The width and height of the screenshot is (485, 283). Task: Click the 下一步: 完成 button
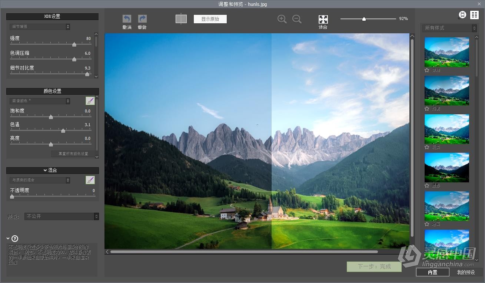click(374, 266)
